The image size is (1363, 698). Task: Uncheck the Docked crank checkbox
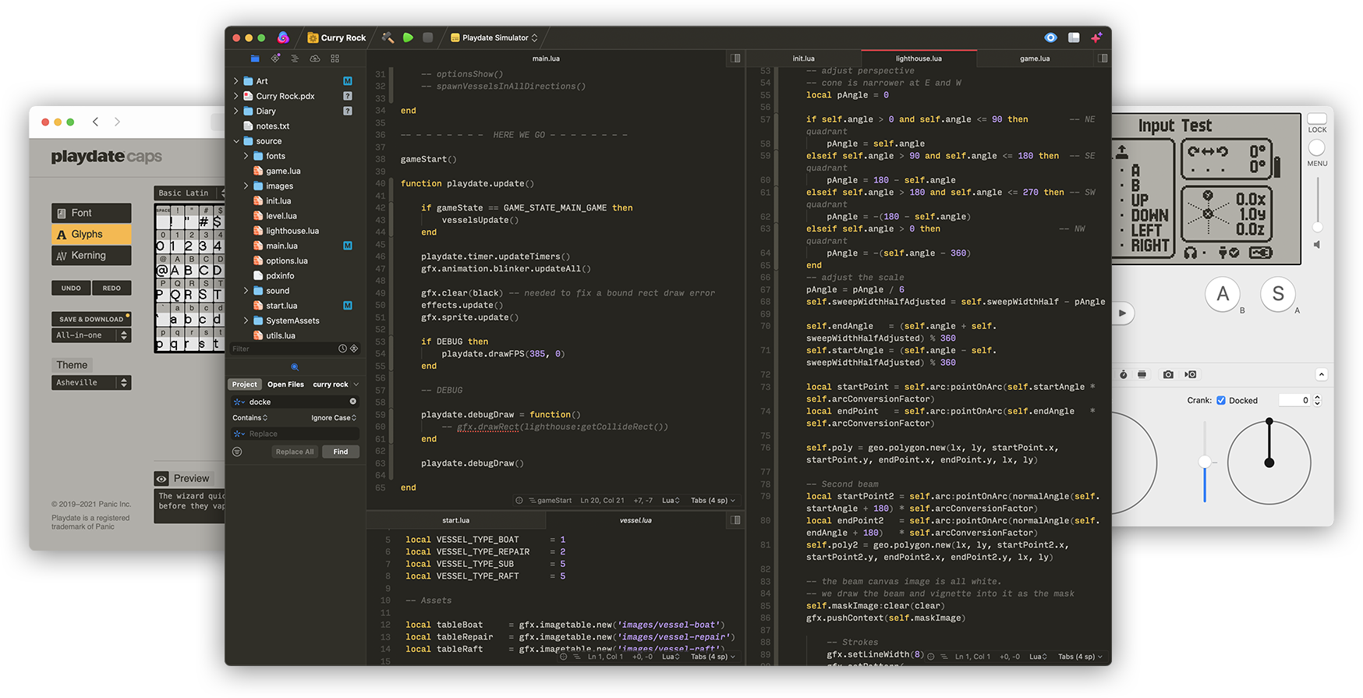(x=1221, y=401)
